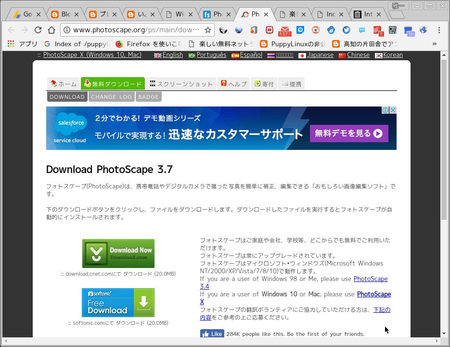Open a new tab button
The image size is (450, 347).
coord(397,14)
